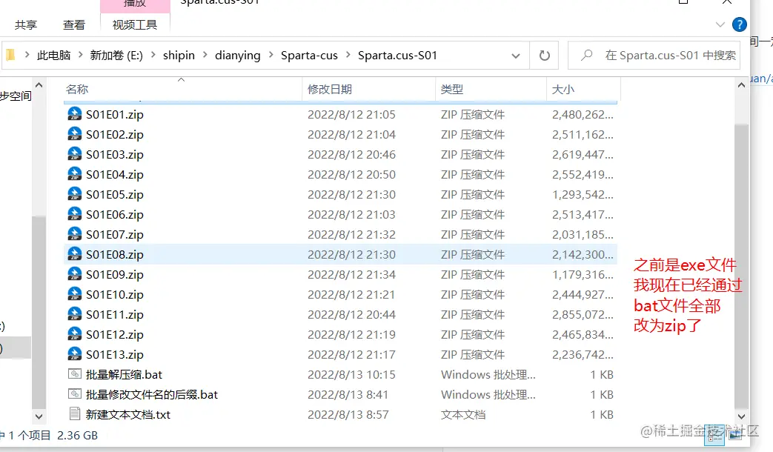This screenshot has width=773, height=452.
Task: Click the status bar text 2.36 GB
Action: (x=77, y=435)
